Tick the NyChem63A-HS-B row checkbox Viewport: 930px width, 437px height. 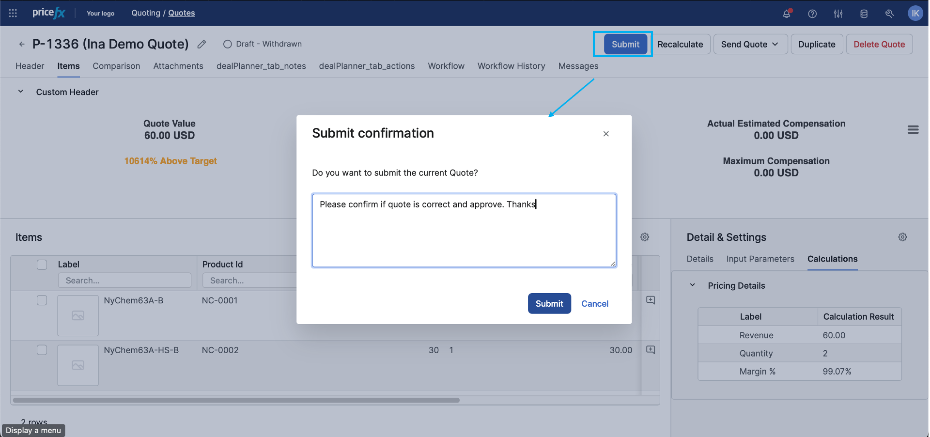[42, 350]
